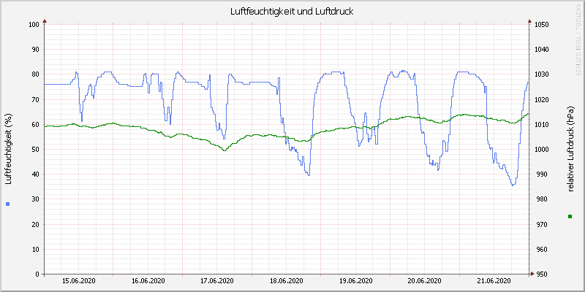This screenshot has height=292, width=585.
Task: Click the right axis value 1040
Action: pyautogui.click(x=541, y=50)
